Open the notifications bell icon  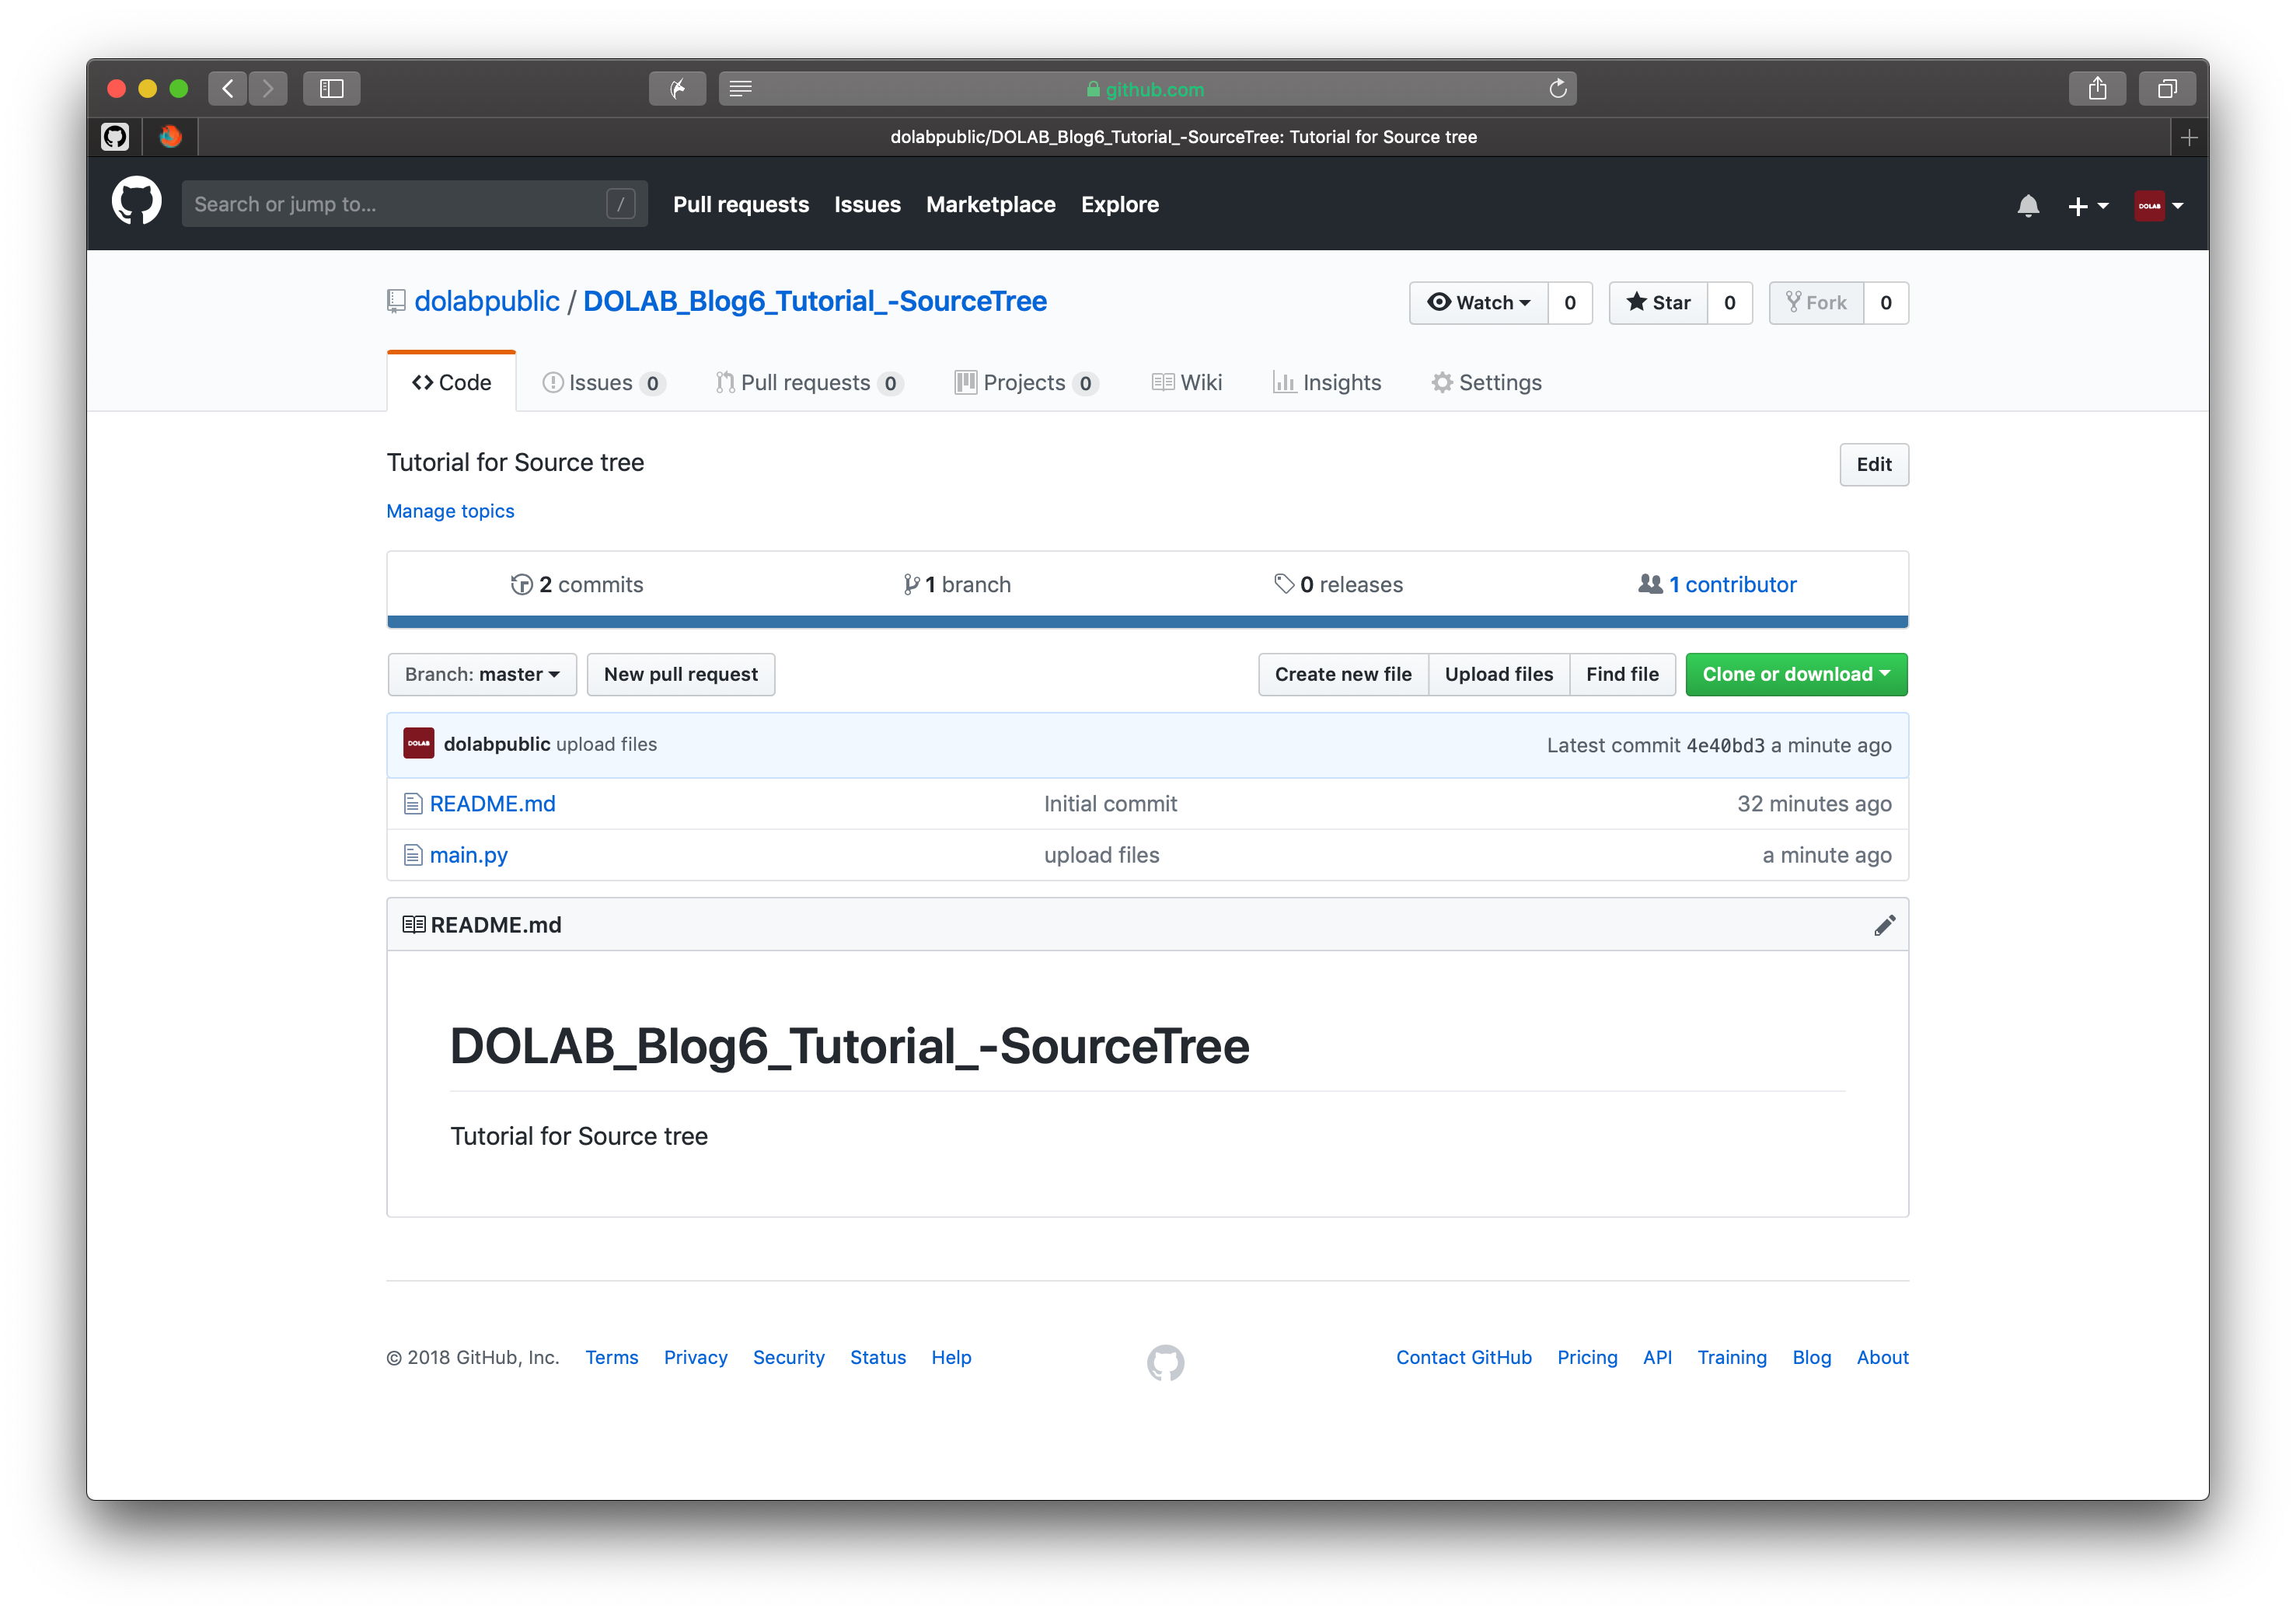coord(2029,205)
